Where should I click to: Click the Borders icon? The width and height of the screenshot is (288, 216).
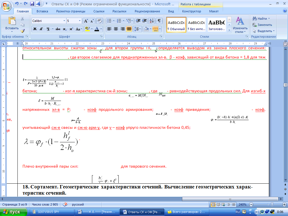tap(155, 29)
